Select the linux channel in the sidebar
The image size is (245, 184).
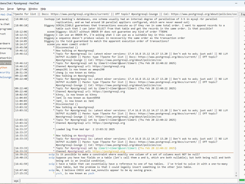pyautogui.click(x=3, y=53)
